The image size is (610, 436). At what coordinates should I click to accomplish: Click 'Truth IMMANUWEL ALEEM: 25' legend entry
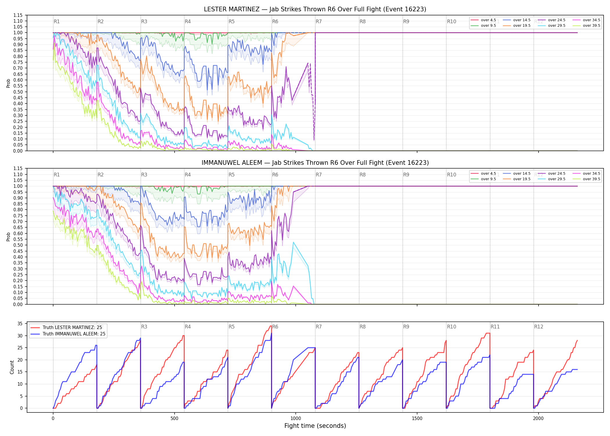click(68, 334)
